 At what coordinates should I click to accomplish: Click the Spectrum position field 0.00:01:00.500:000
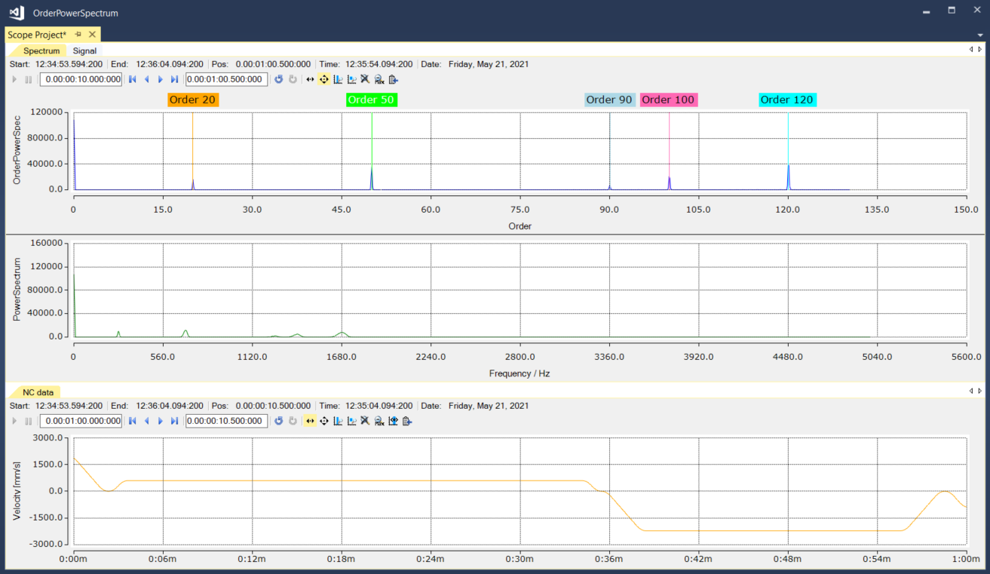(226, 79)
